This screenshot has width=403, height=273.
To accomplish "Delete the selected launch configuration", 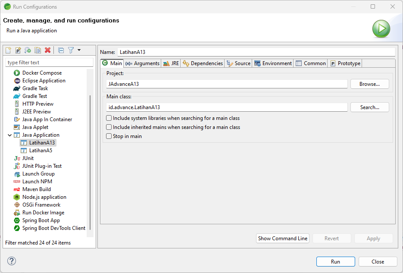I will pyautogui.click(x=47, y=50).
